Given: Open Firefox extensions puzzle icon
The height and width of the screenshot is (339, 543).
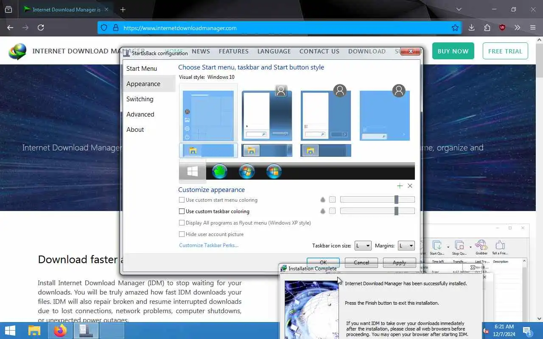Looking at the screenshot, I should pos(487,28).
